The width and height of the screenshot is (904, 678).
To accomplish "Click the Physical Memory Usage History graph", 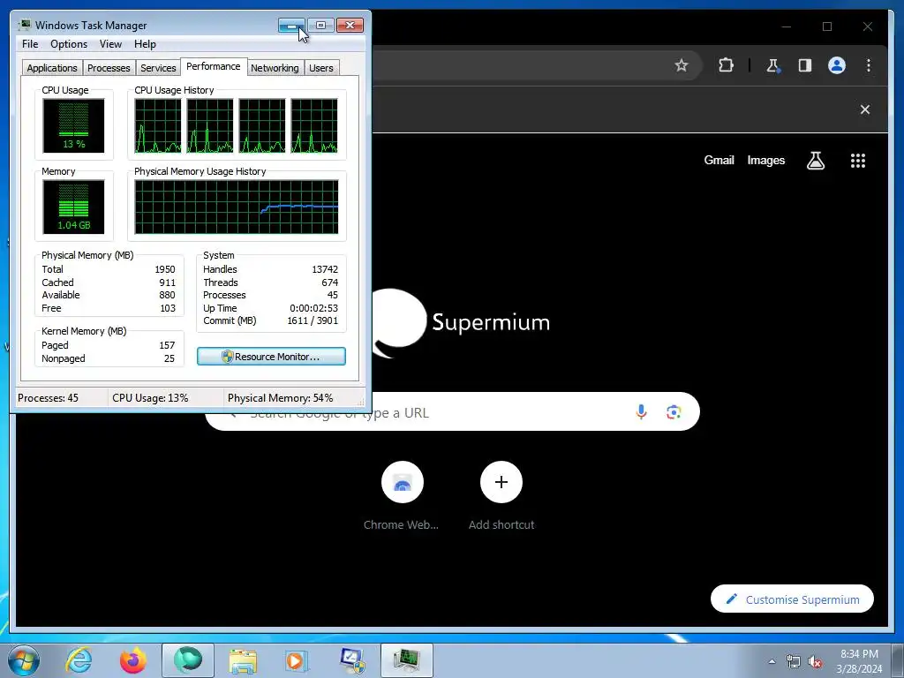I will [x=237, y=207].
